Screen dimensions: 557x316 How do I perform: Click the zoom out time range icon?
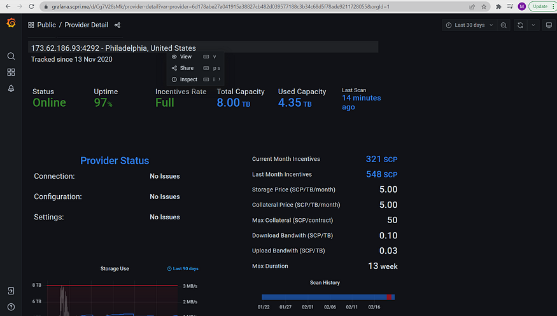(x=504, y=25)
